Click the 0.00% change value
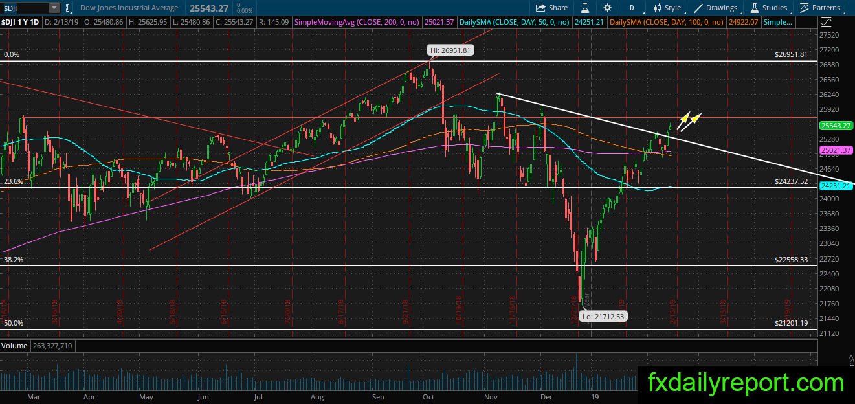855x404 pixels. pyautogui.click(x=245, y=11)
